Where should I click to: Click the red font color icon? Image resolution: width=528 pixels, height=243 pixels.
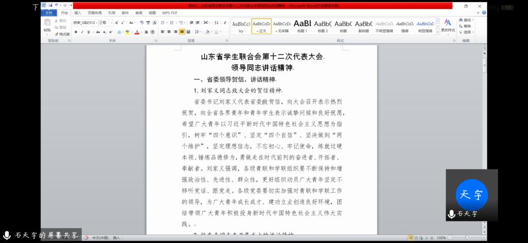coord(137,32)
